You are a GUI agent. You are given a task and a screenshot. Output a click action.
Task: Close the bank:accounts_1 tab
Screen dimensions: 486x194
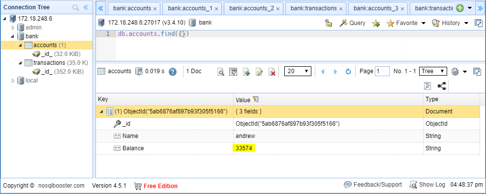[x=216, y=9]
